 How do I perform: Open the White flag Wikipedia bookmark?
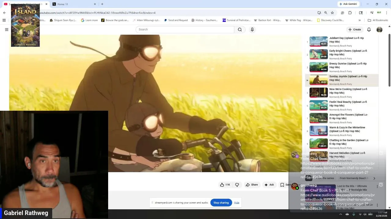pyautogui.click(x=299, y=20)
